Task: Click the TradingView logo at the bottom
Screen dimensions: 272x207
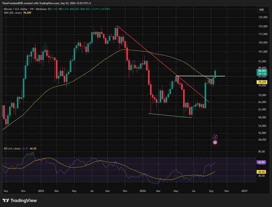Action: (20, 201)
